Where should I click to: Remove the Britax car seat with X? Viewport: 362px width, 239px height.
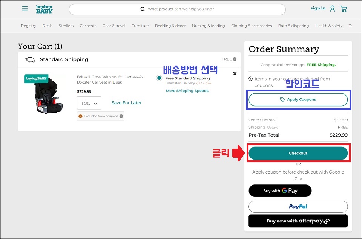point(235,73)
